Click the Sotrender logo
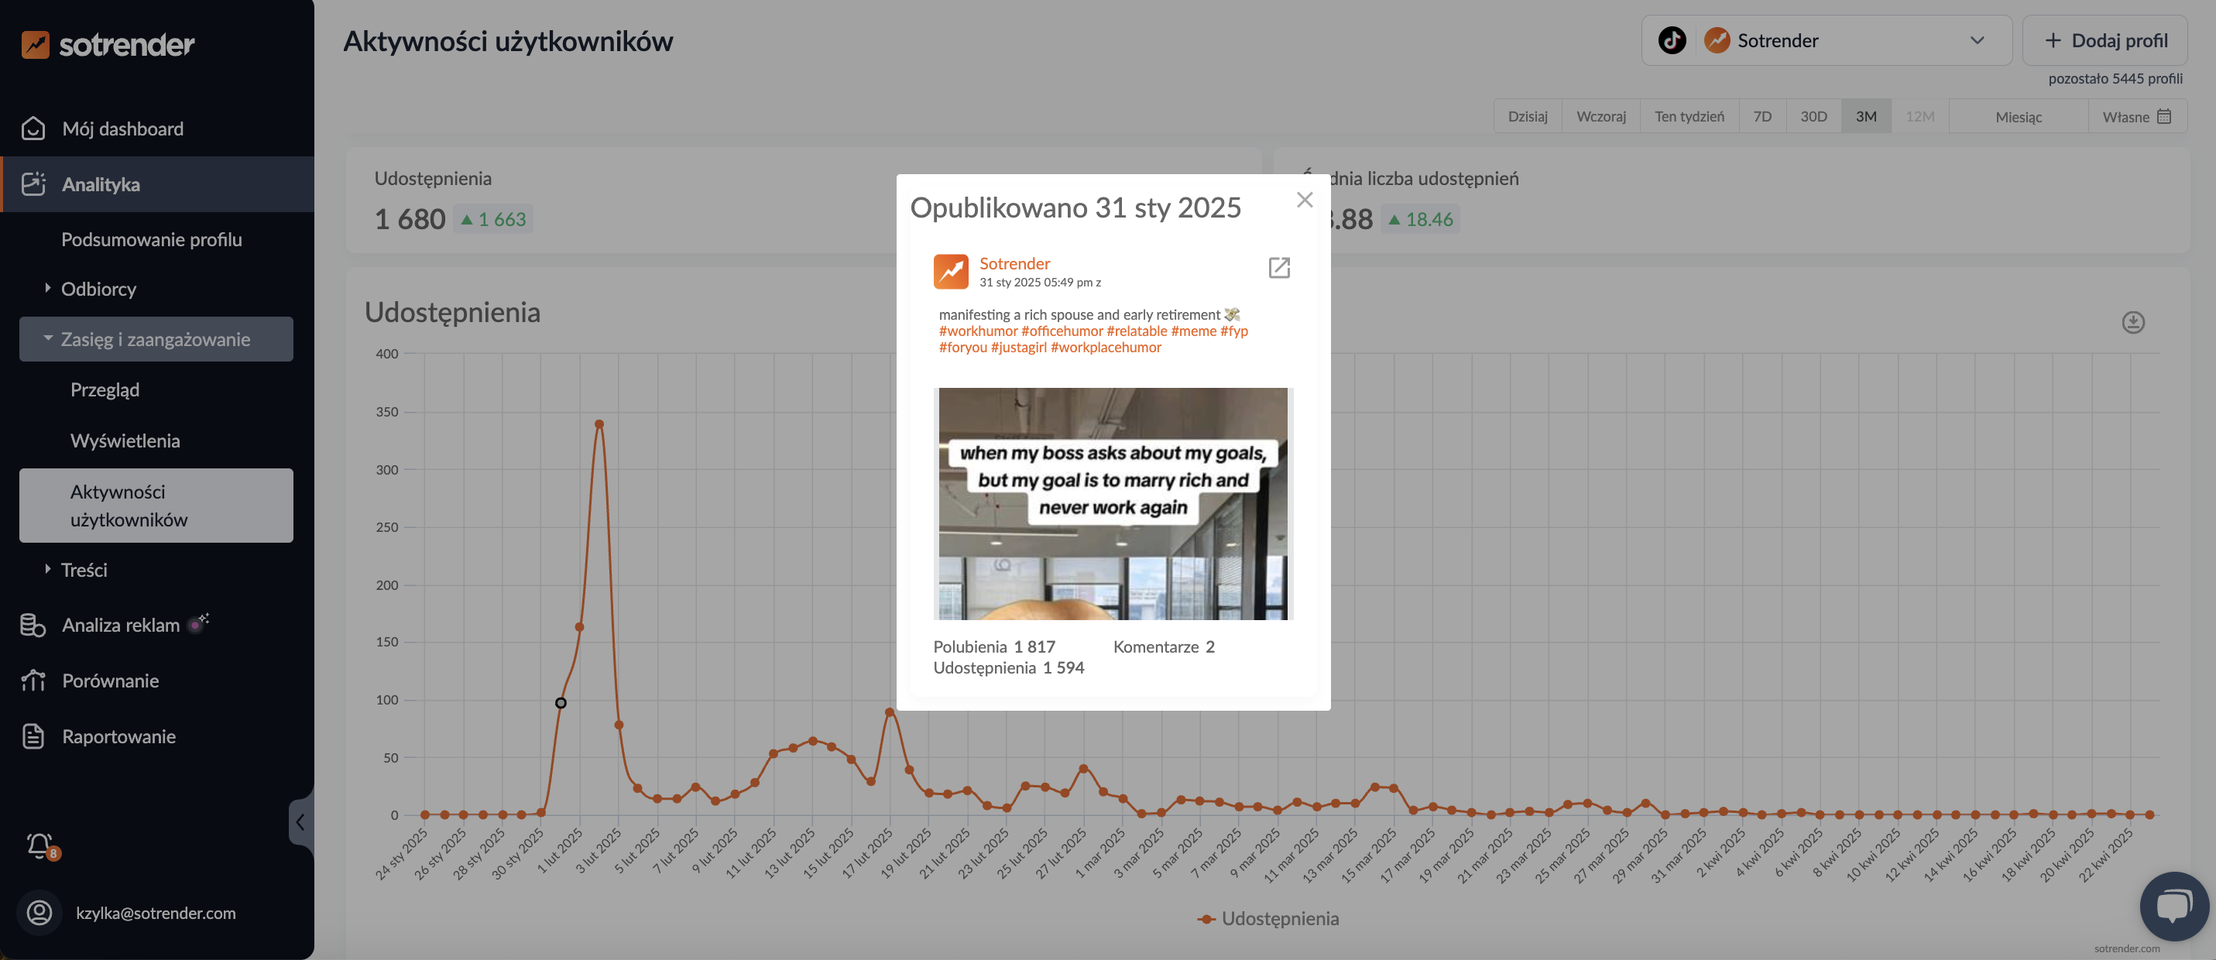The width and height of the screenshot is (2216, 960). (x=108, y=44)
